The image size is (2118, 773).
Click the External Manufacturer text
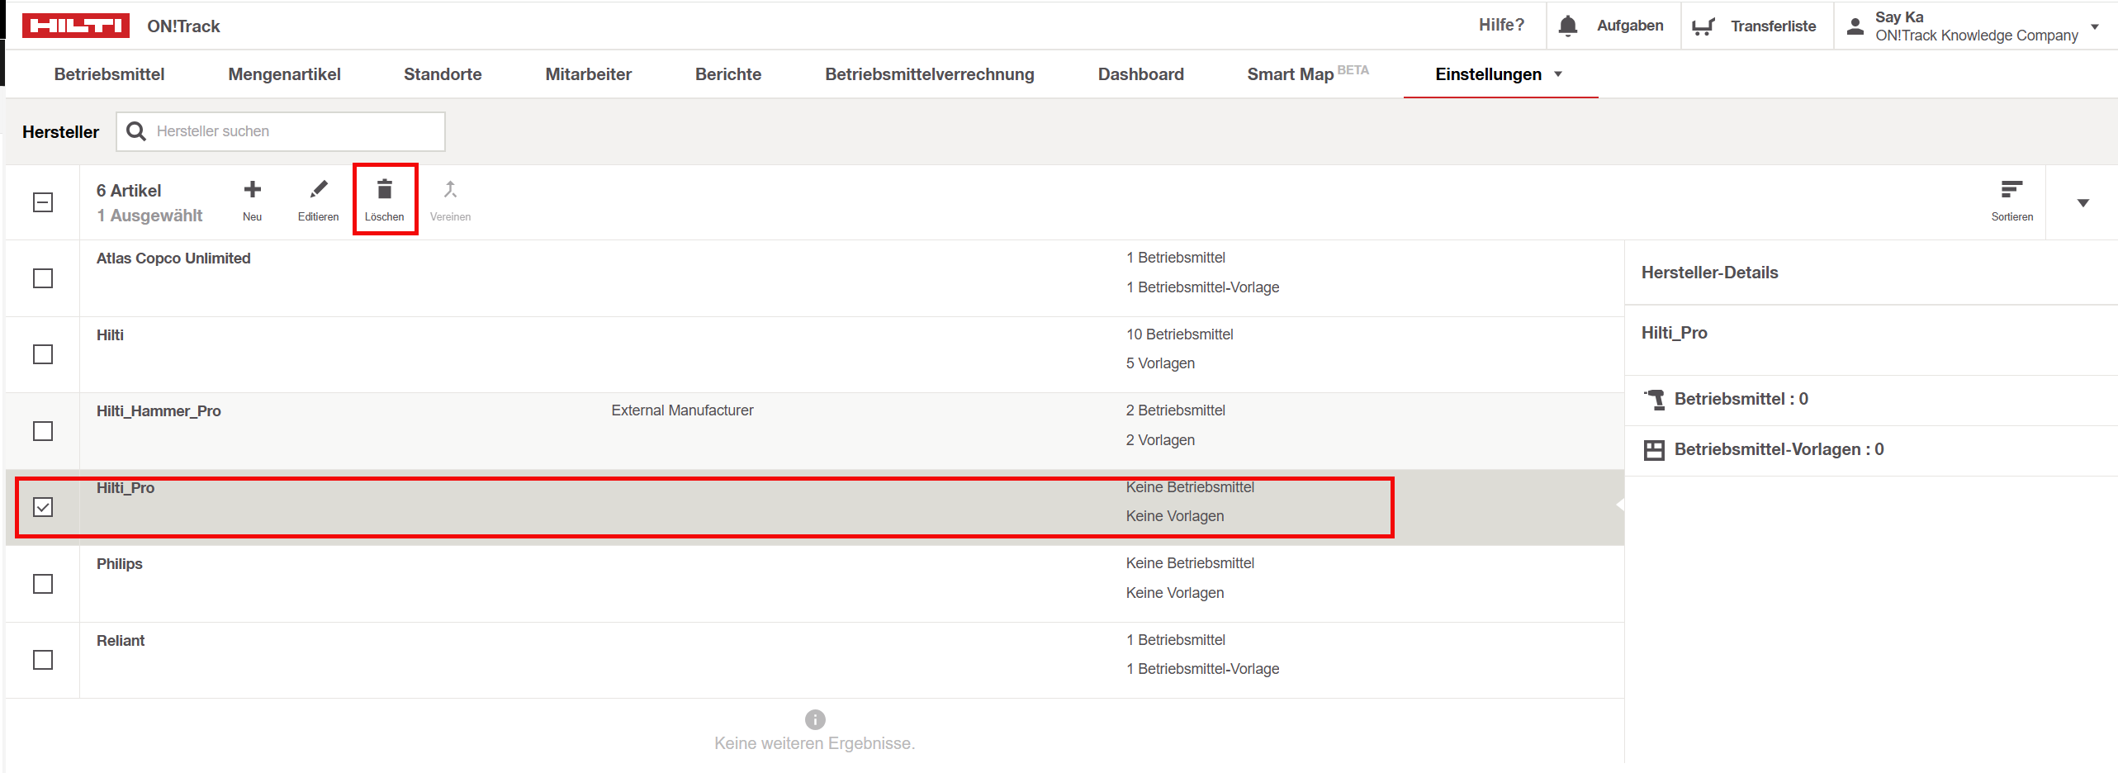click(x=682, y=410)
